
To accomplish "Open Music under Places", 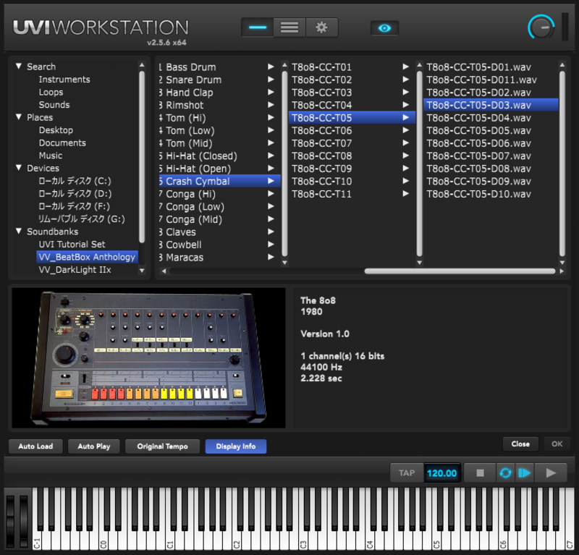I will [x=51, y=156].
